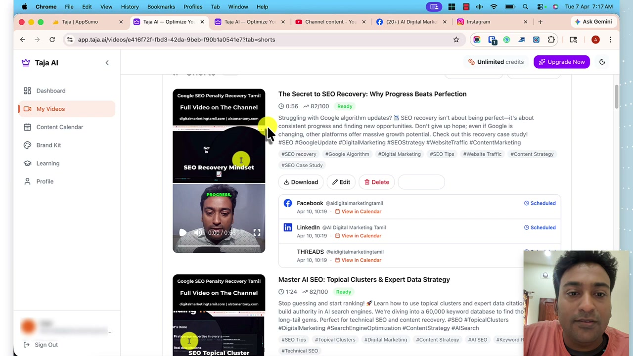Click the #Google Algorithm tag
This screenshot has width=633, height=356.
(x=347, y=154)
